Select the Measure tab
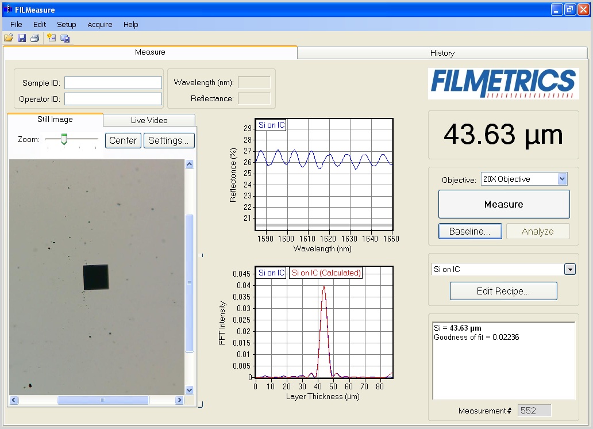The width and height of the screenshot is (593, 429). [x=150, y=52]
